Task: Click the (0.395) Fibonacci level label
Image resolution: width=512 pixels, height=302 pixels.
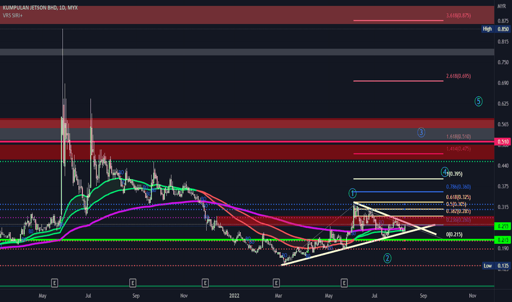Action: coord(455,174)
